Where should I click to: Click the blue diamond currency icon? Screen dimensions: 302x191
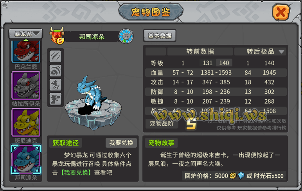(x=241, y=175)
